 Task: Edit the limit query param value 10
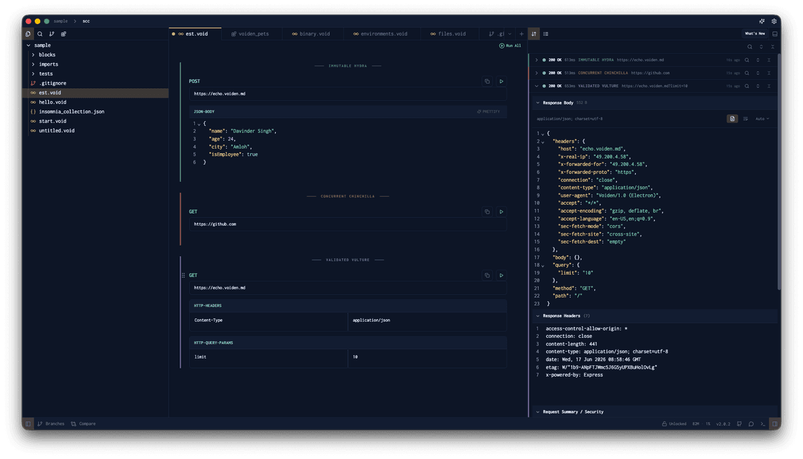click(x=427, y=357)
